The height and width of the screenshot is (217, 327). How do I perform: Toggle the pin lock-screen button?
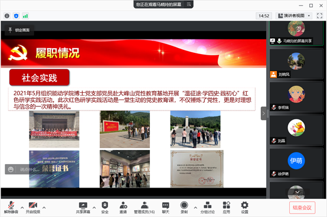(x=19, y=30)
